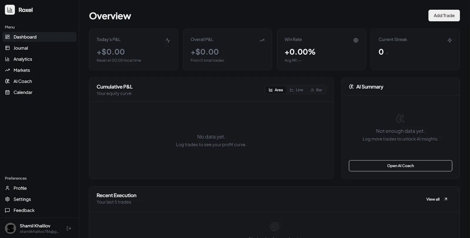This screenshot has height=238, width=470.
Task: Click the logout icon beside Shamil Khalilov
Action: [x=69, y=228]
